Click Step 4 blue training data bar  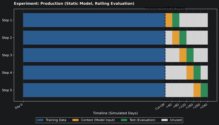[94, 73]
